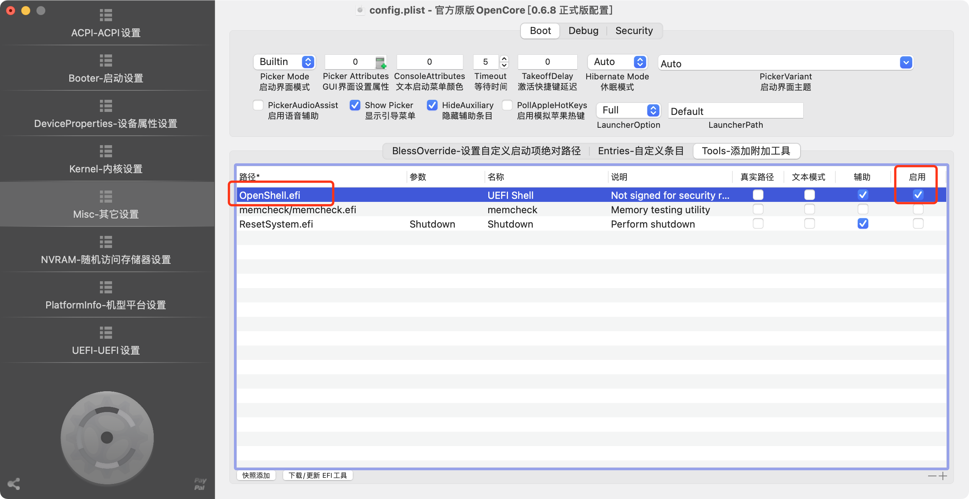This screenshot has width=969, height=499.
Task: Open the Kernel settings section icon
Action: click(106, 151)
